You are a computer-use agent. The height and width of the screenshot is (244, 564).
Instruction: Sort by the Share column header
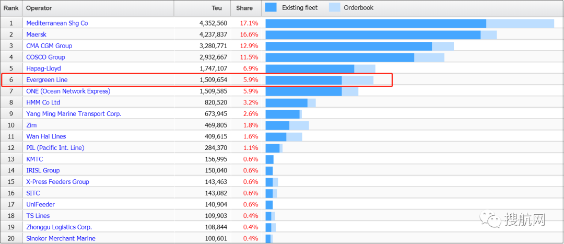244,8
